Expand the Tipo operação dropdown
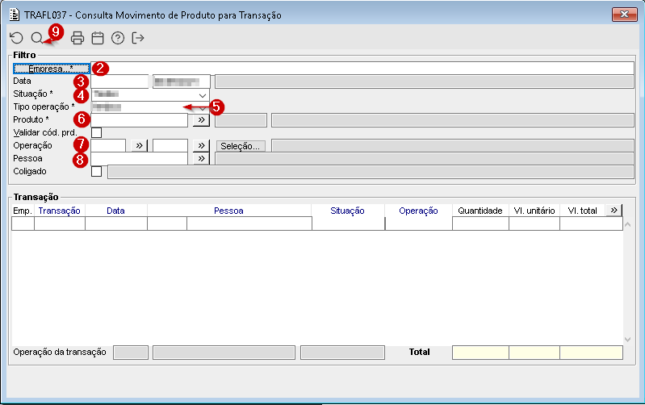 203,108
